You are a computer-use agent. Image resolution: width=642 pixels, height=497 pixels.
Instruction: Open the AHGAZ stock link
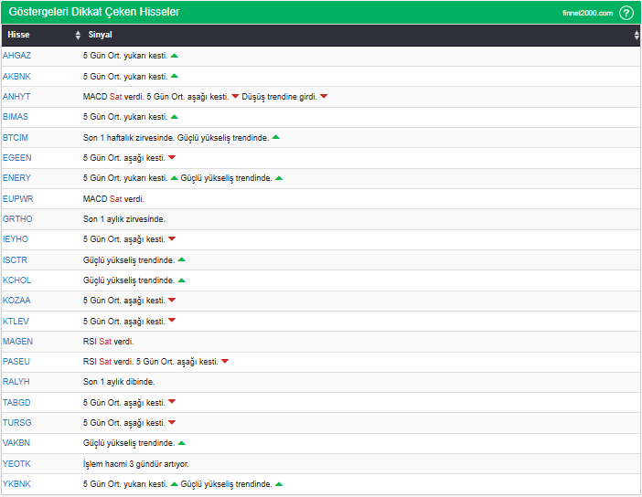tap(16, 56)
